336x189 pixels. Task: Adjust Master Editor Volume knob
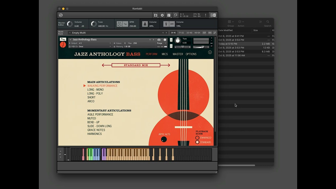point(70,24)
